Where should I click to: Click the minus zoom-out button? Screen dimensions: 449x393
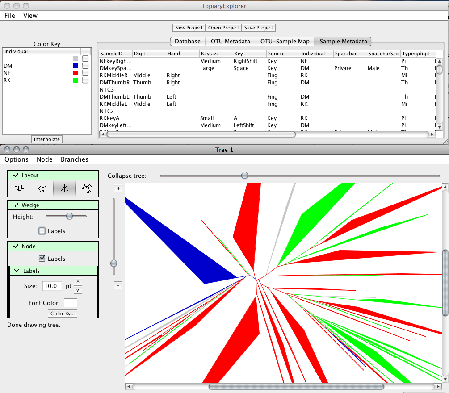tap(118, 285)
